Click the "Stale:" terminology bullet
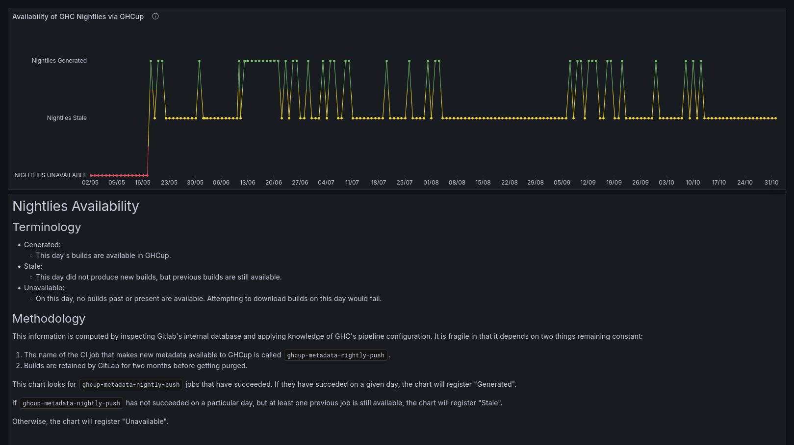 (x=33, y=266)
